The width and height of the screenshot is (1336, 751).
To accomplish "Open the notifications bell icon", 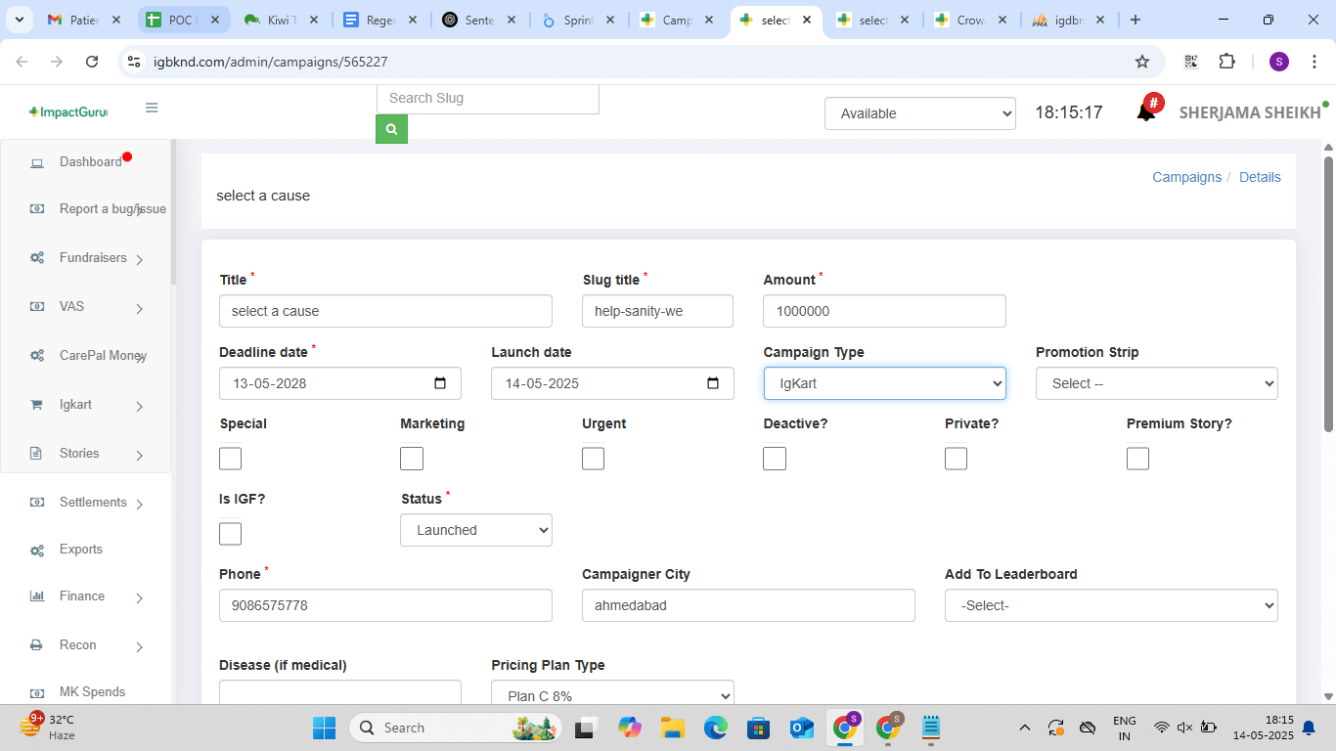I will click(x=1145, y=112).
